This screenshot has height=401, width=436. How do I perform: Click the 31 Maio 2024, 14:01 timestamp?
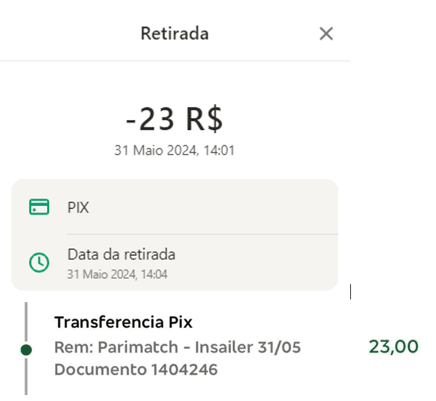(174, 151)
